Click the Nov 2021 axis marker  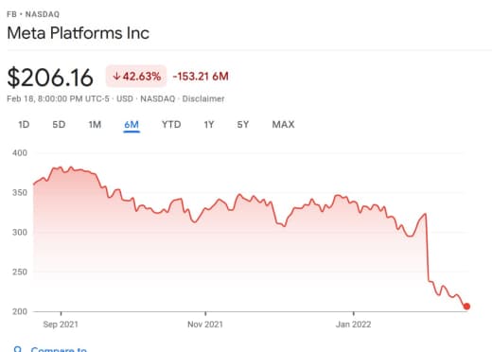(x=205, y=324)
